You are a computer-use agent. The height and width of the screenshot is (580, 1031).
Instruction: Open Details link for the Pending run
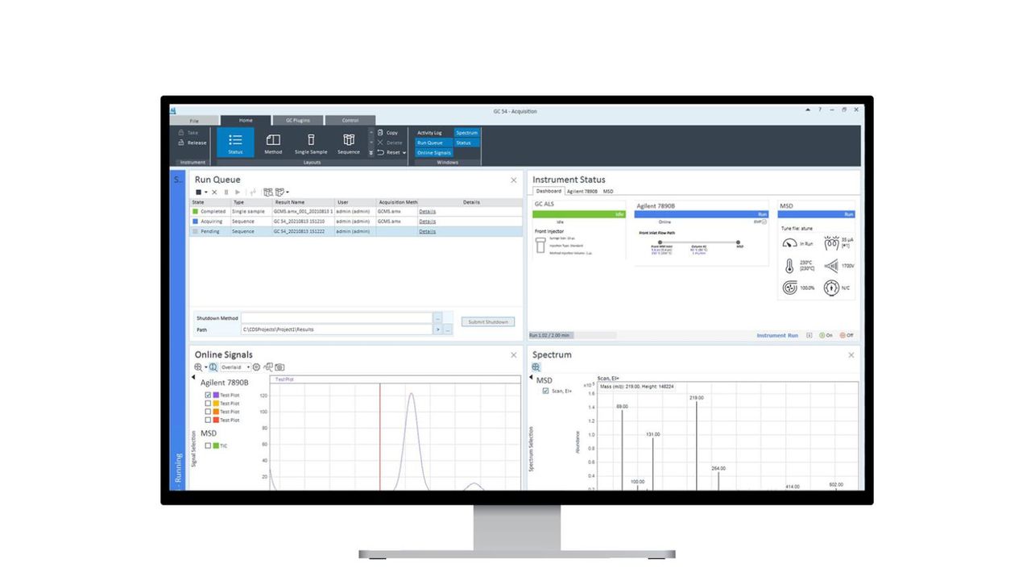(x=427, y=231)
